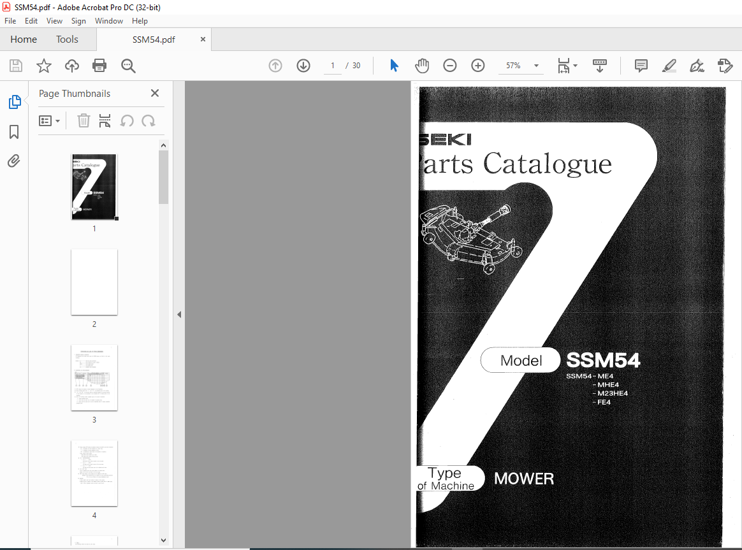Zoom out with the minus button
Image resolution: width=742 pixels, height=550 pixels.
coord(449,66)
